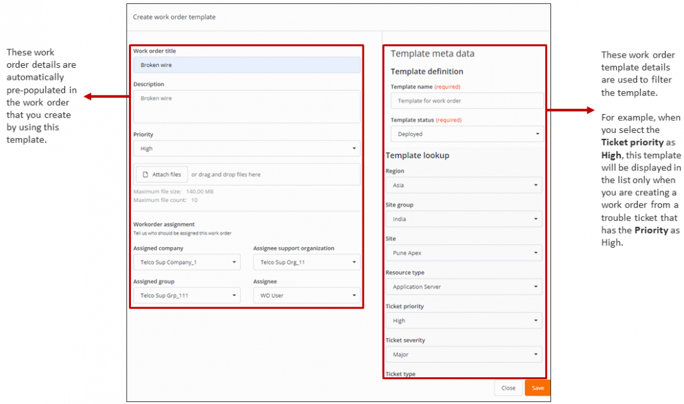
Task: Open the Assignee dropdown showing WO User
Action: 307,295
